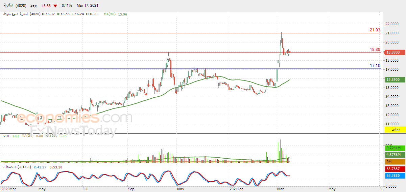This screenshot has height=192, width=406.
Task: Click the Sep time axis label
Action: click(x=132, y=189)
